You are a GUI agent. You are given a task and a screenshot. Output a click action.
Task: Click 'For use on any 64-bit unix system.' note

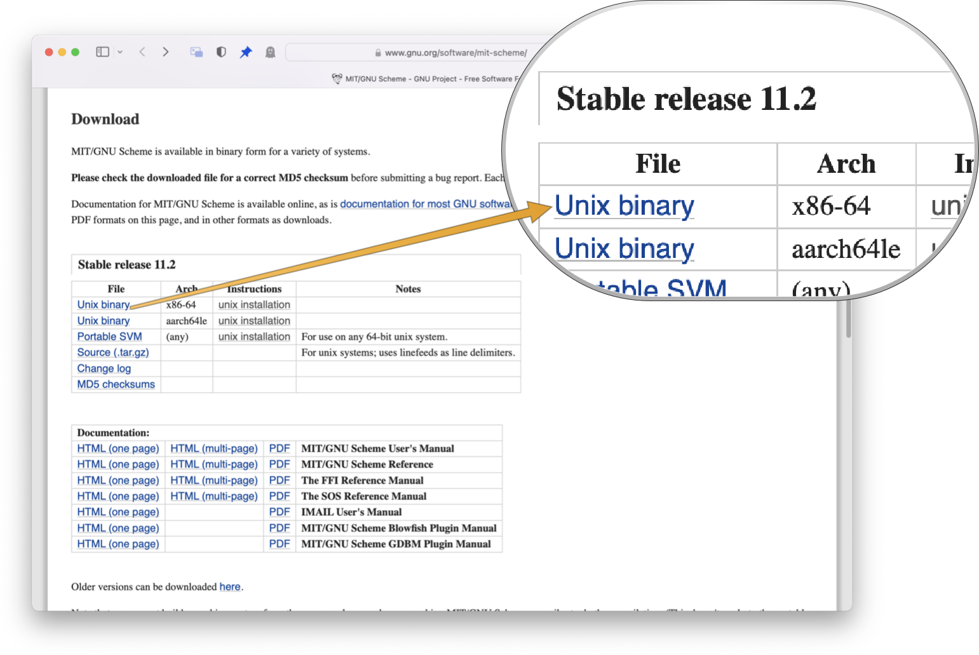[374, 337]
